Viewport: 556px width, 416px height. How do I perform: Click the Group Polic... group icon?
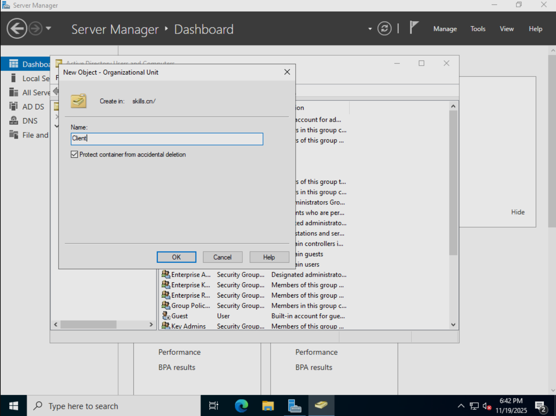coord(166,305)
